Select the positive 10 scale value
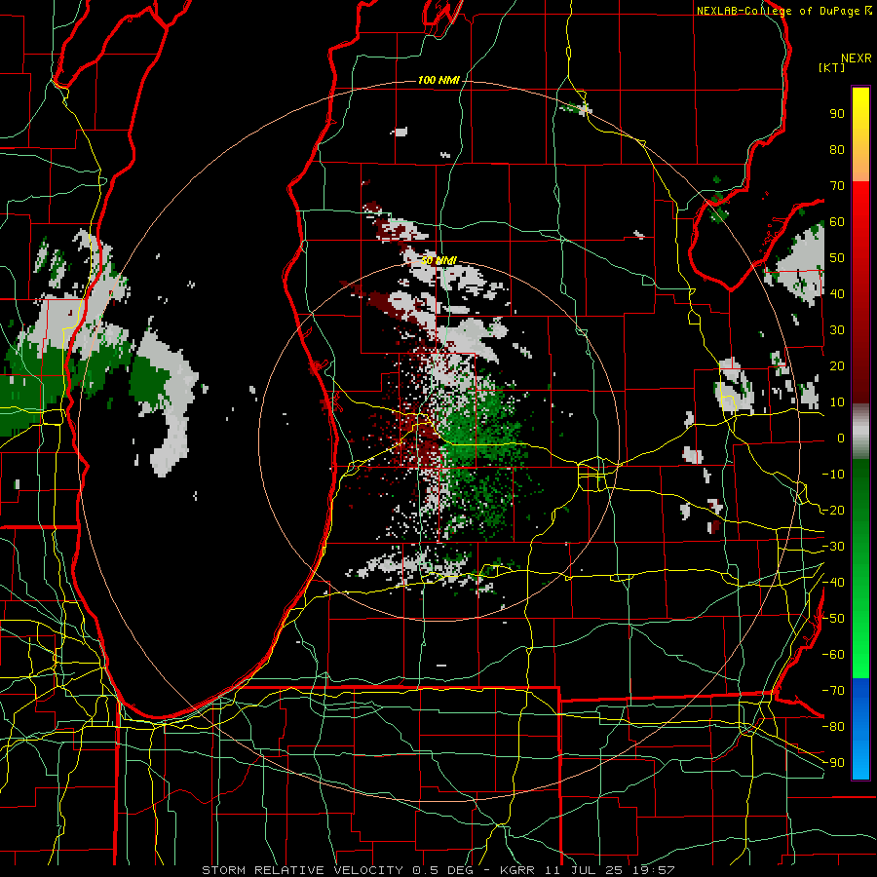 [x=837, y=402]
